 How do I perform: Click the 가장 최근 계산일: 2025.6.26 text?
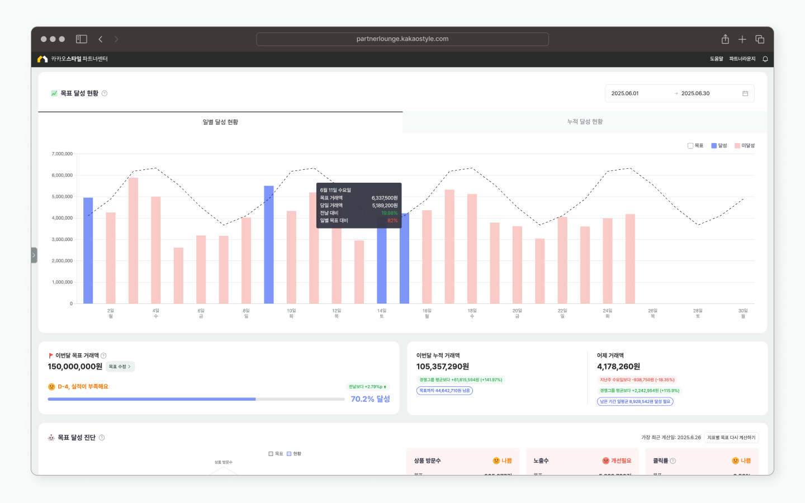tap(671, 438)
